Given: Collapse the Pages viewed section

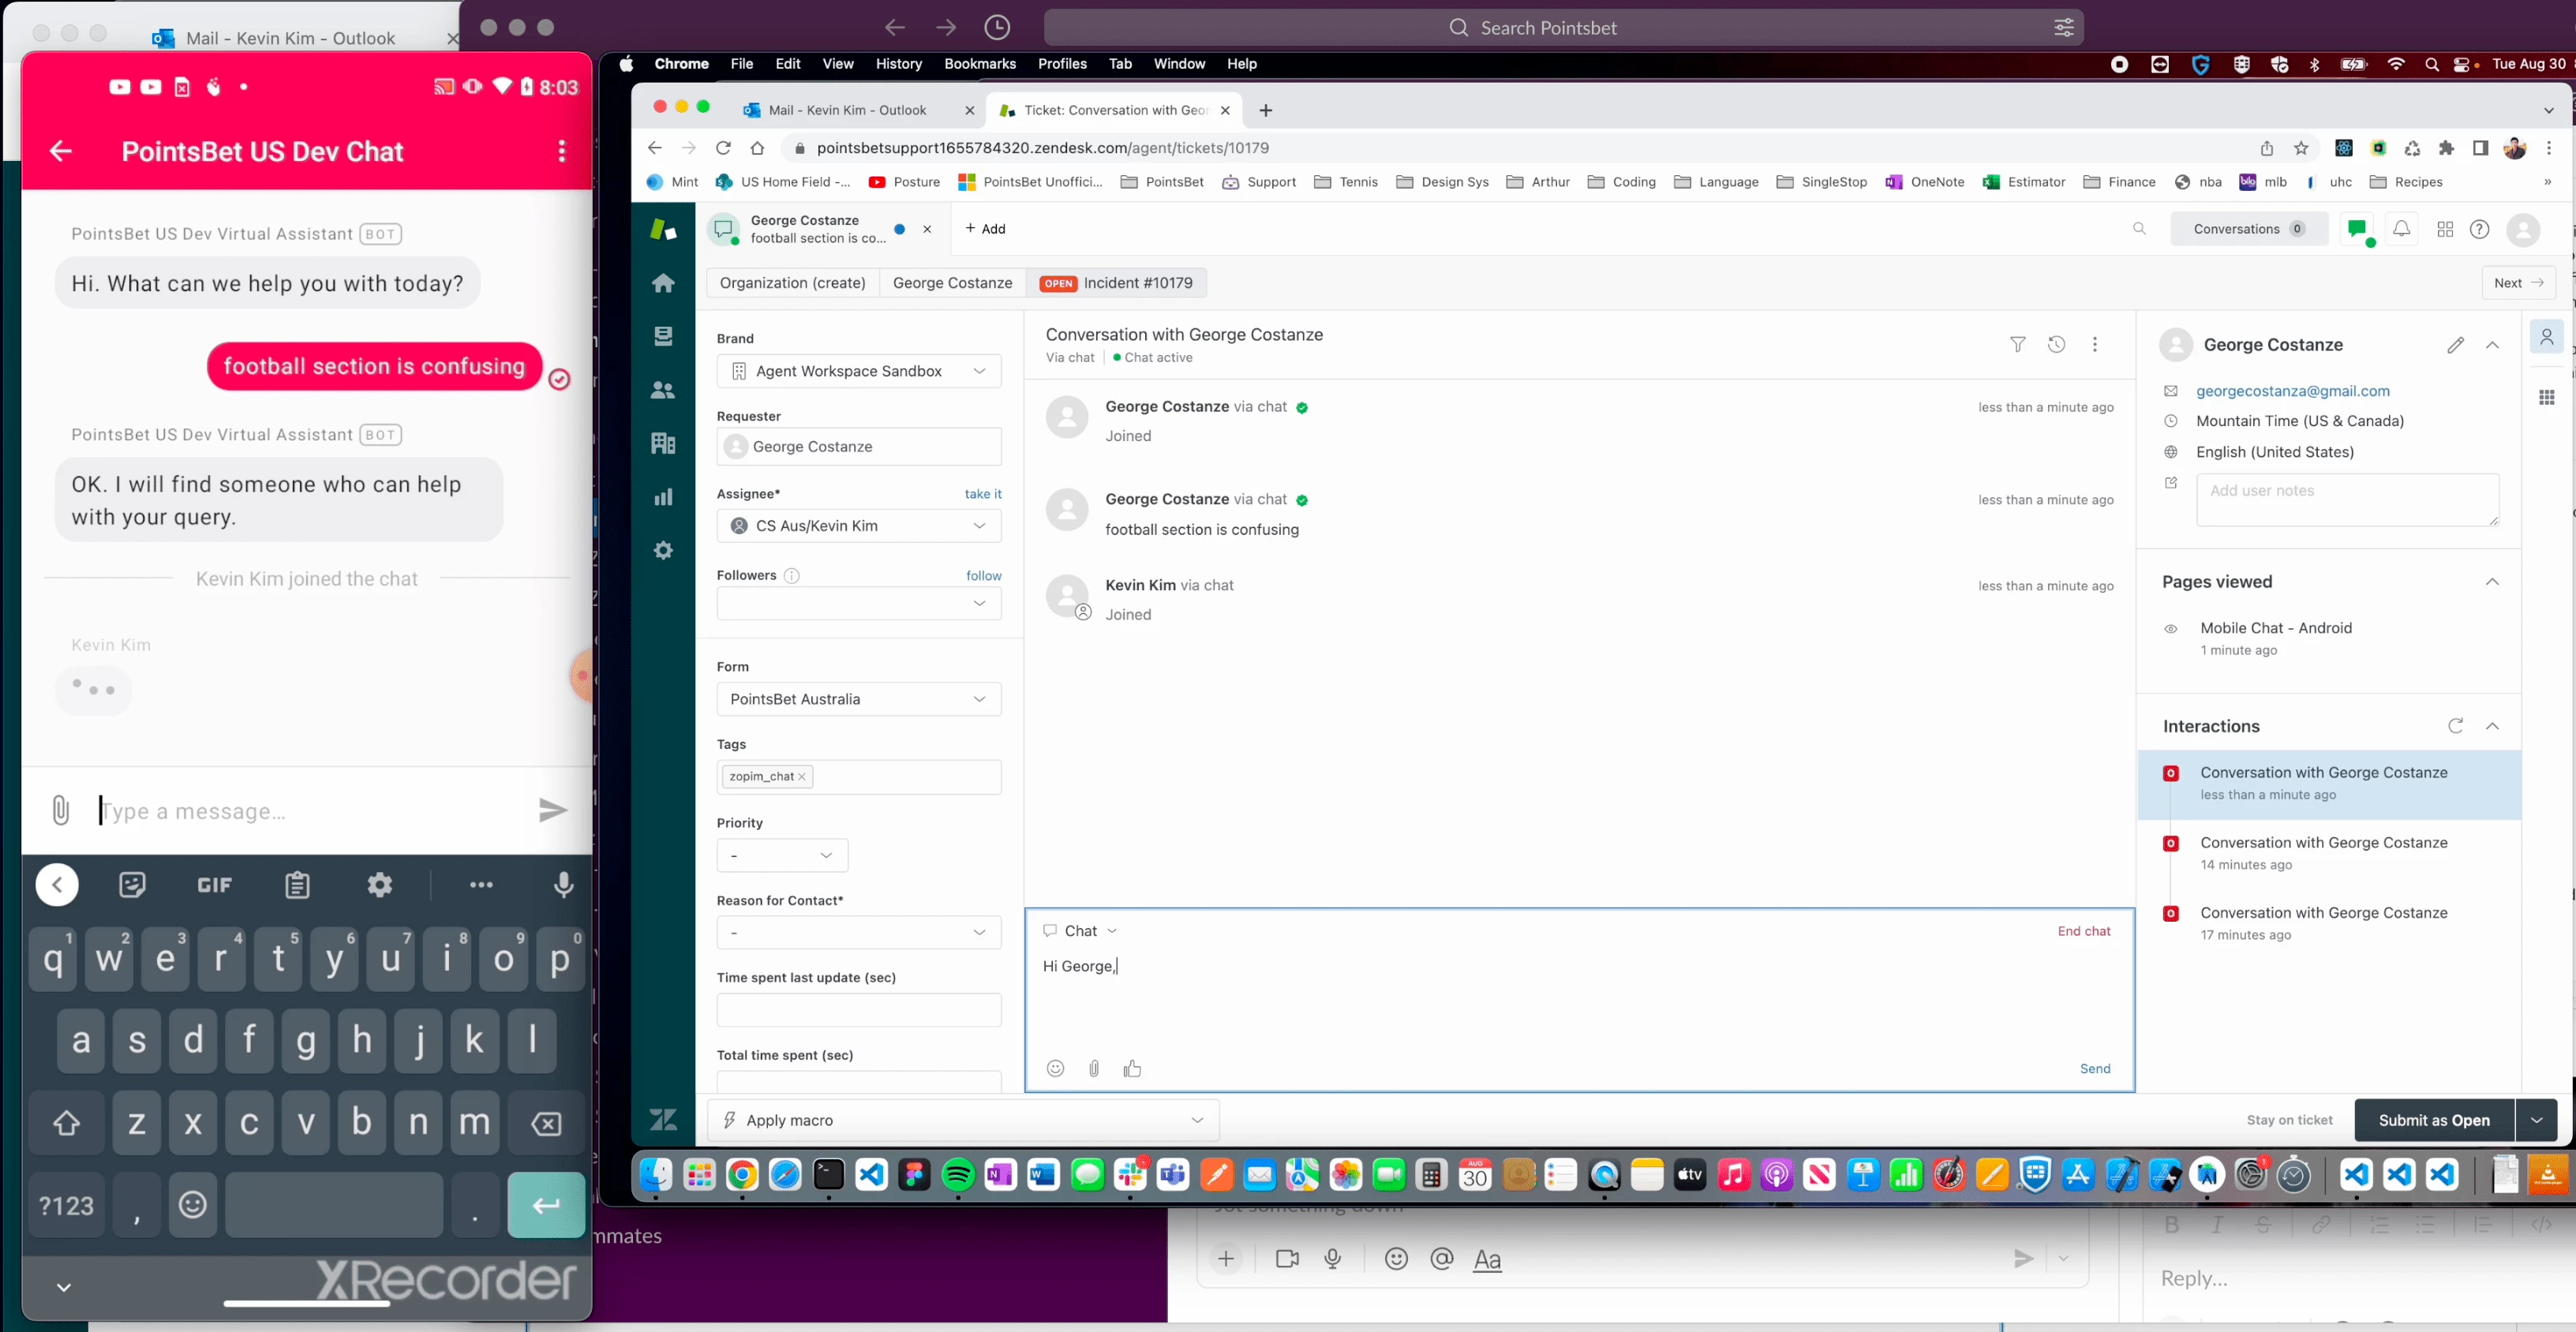Looking at the screenshot, I should (x=2492, y=582).
